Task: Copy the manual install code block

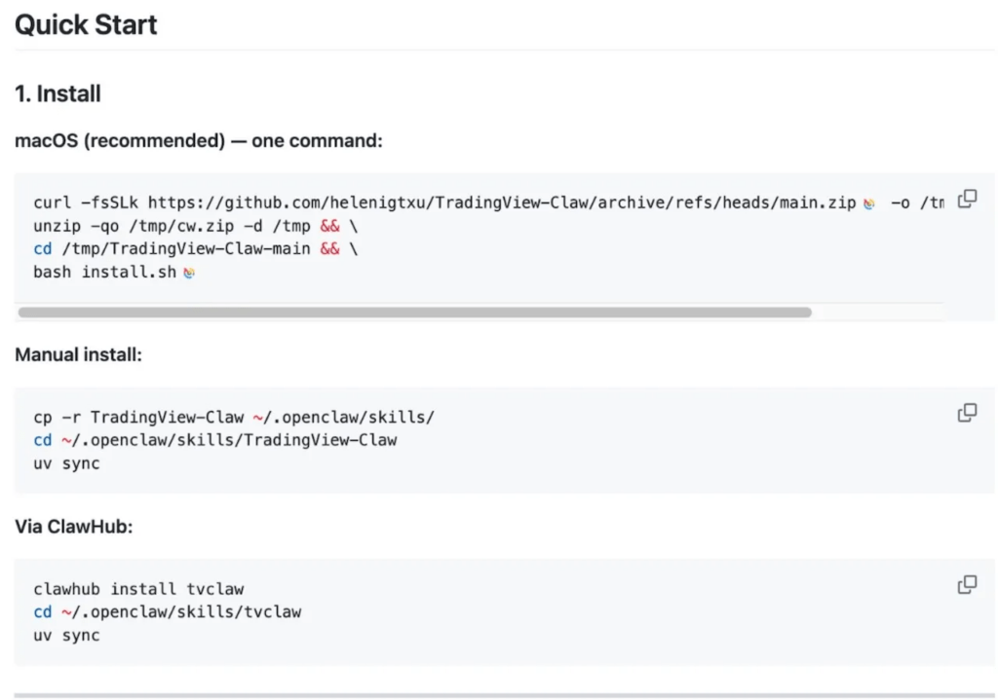Action: point(967,413)
